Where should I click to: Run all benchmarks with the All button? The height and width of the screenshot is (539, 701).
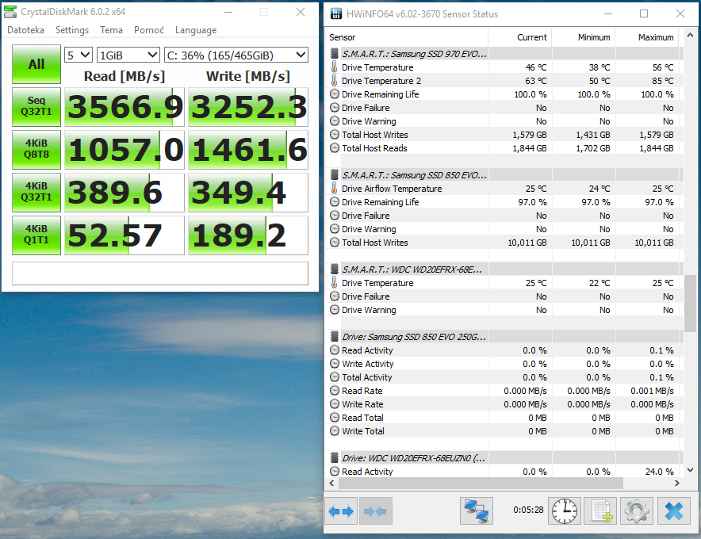coord(36,64)
